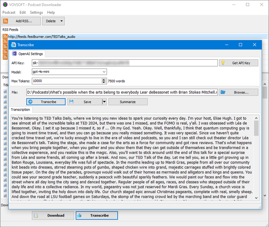
Task: Click the Transcribe dialog title bar icon
Action: 13,45
